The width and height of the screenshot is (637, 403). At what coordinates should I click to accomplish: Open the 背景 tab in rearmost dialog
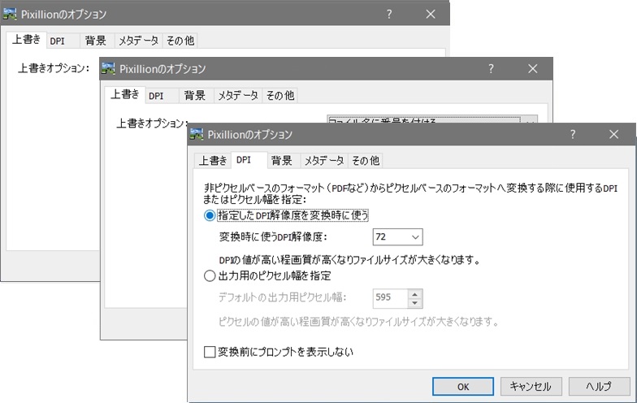point(96,41)
